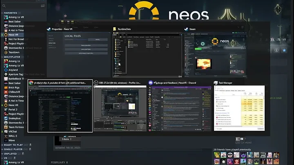Click the Steam icon beside Properties - Neos VR
Image resolution: width=294 pixels, height=165 pixels.
[x=49, y=29]
